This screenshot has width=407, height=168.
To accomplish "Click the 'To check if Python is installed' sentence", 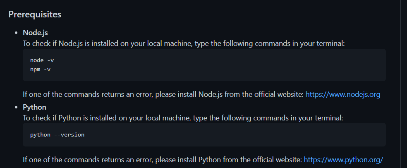I will [x=183, y=118].
